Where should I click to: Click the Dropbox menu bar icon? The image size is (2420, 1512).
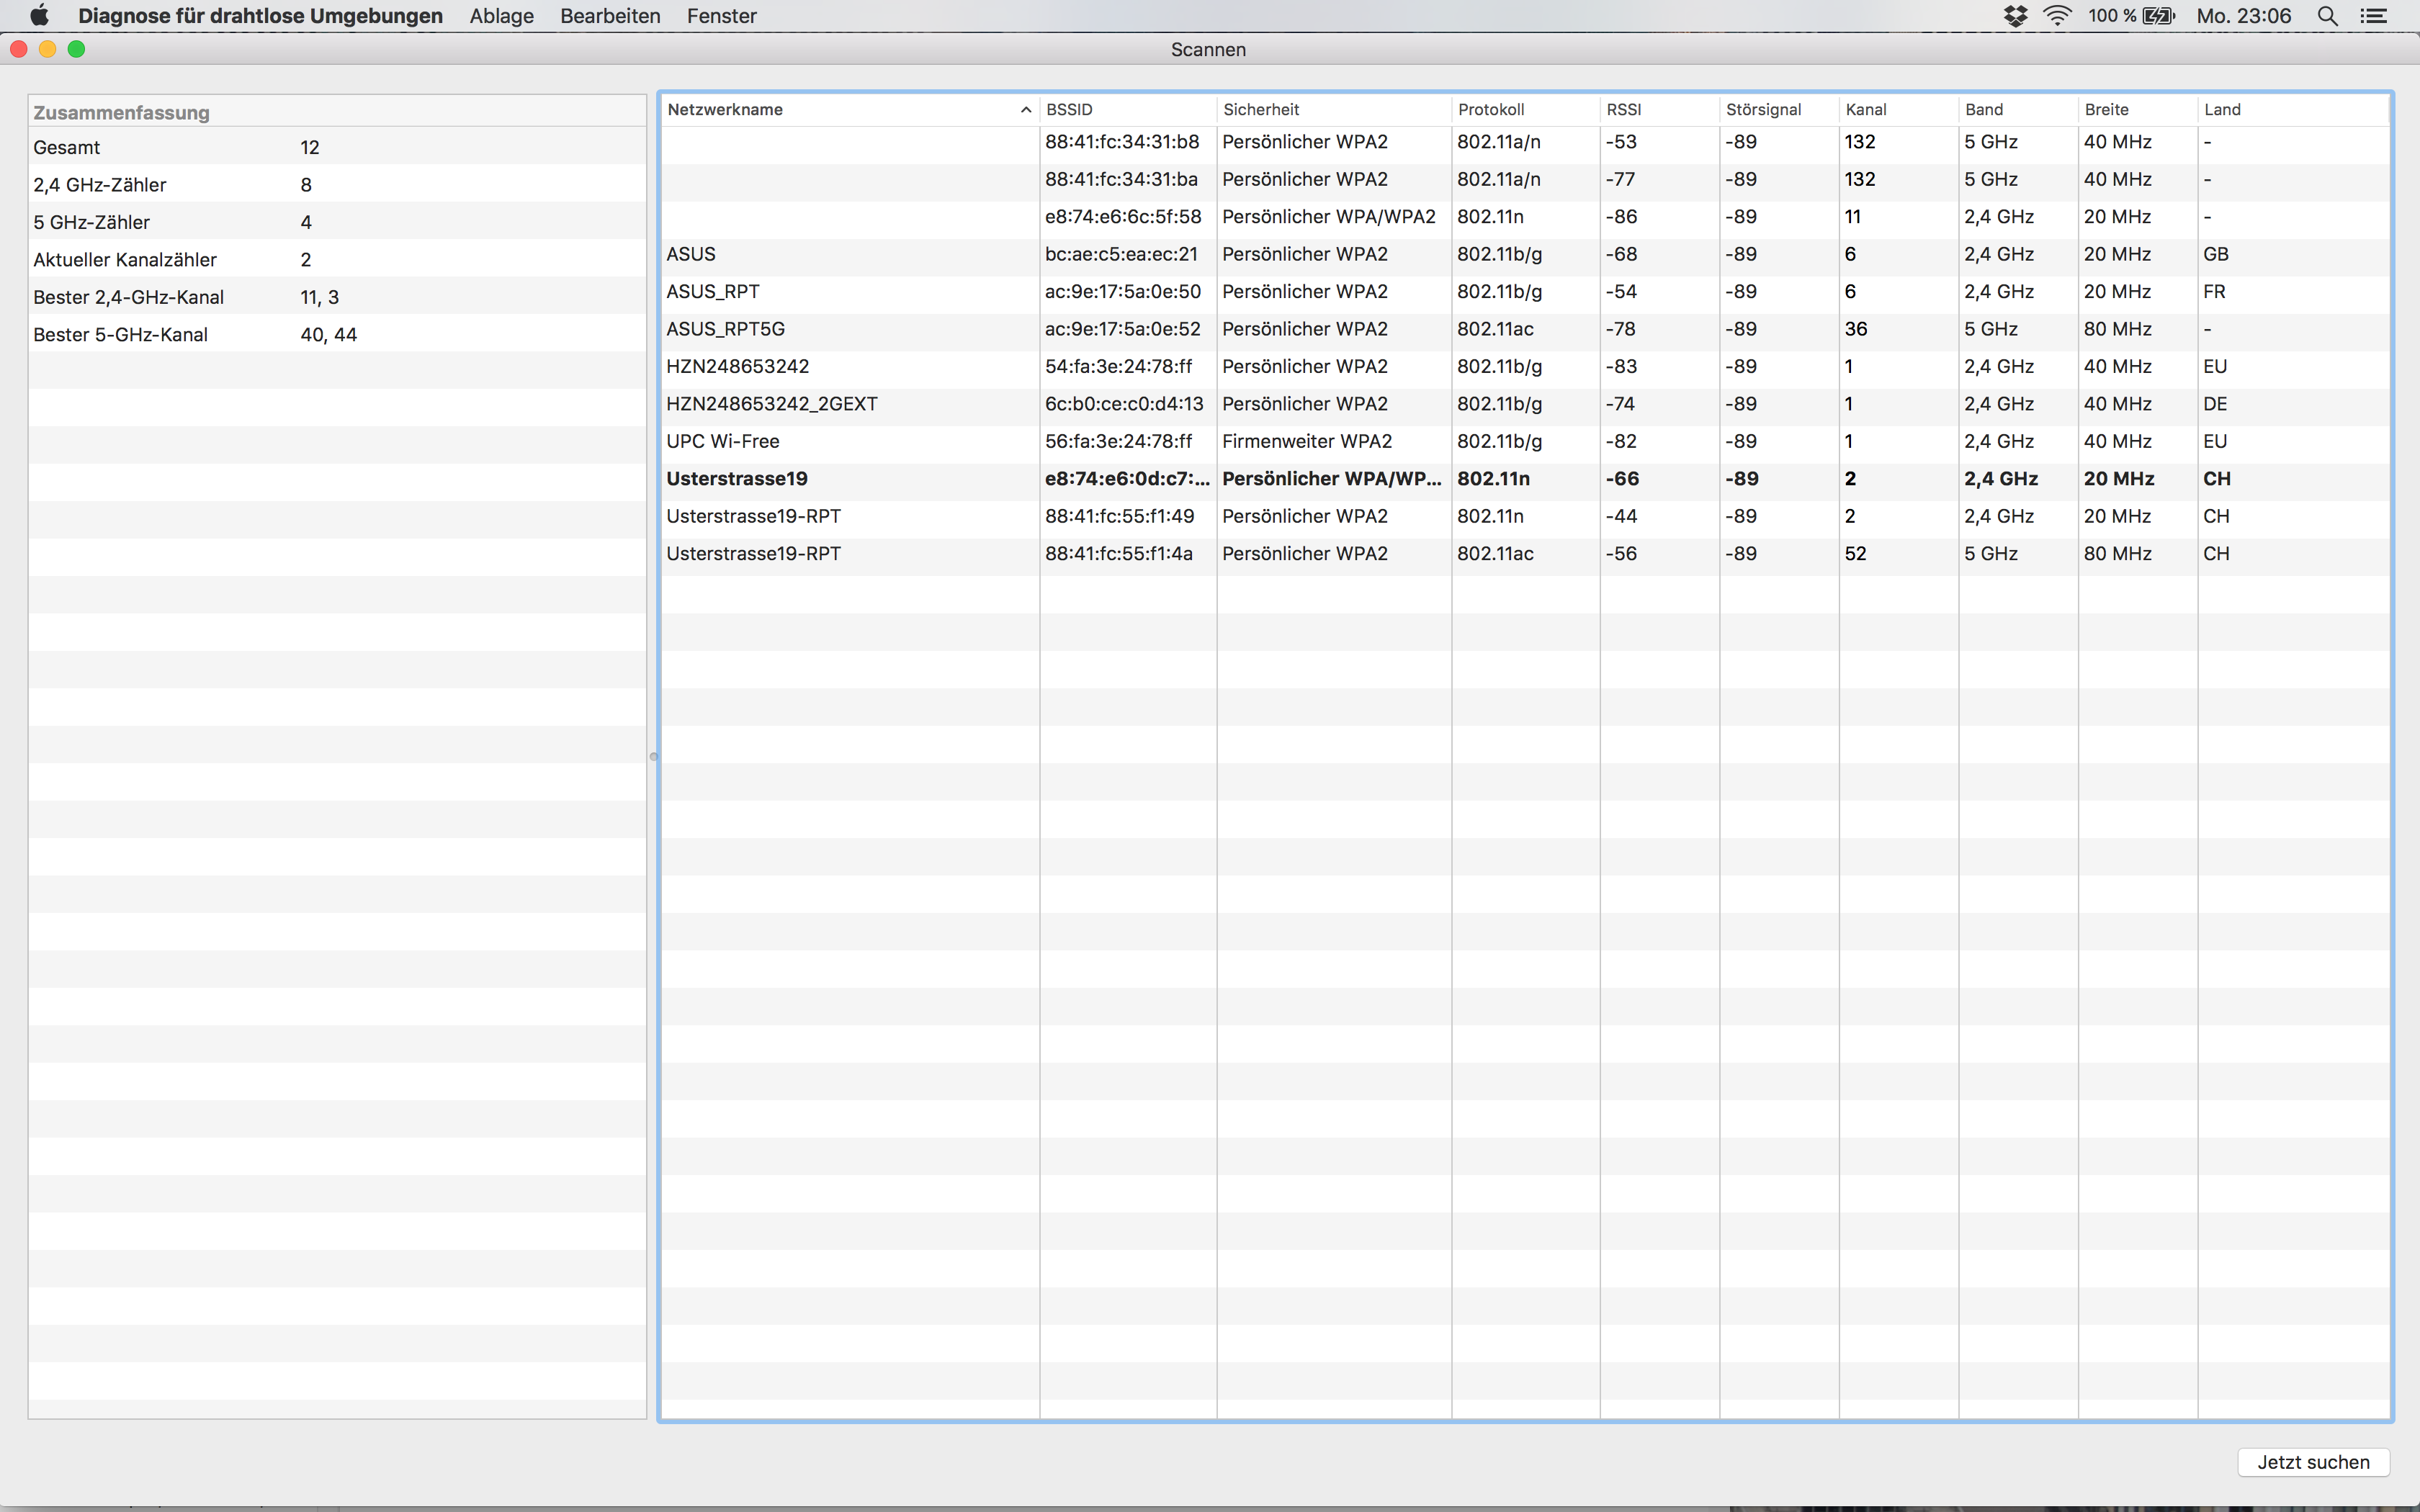point(2015,15)
